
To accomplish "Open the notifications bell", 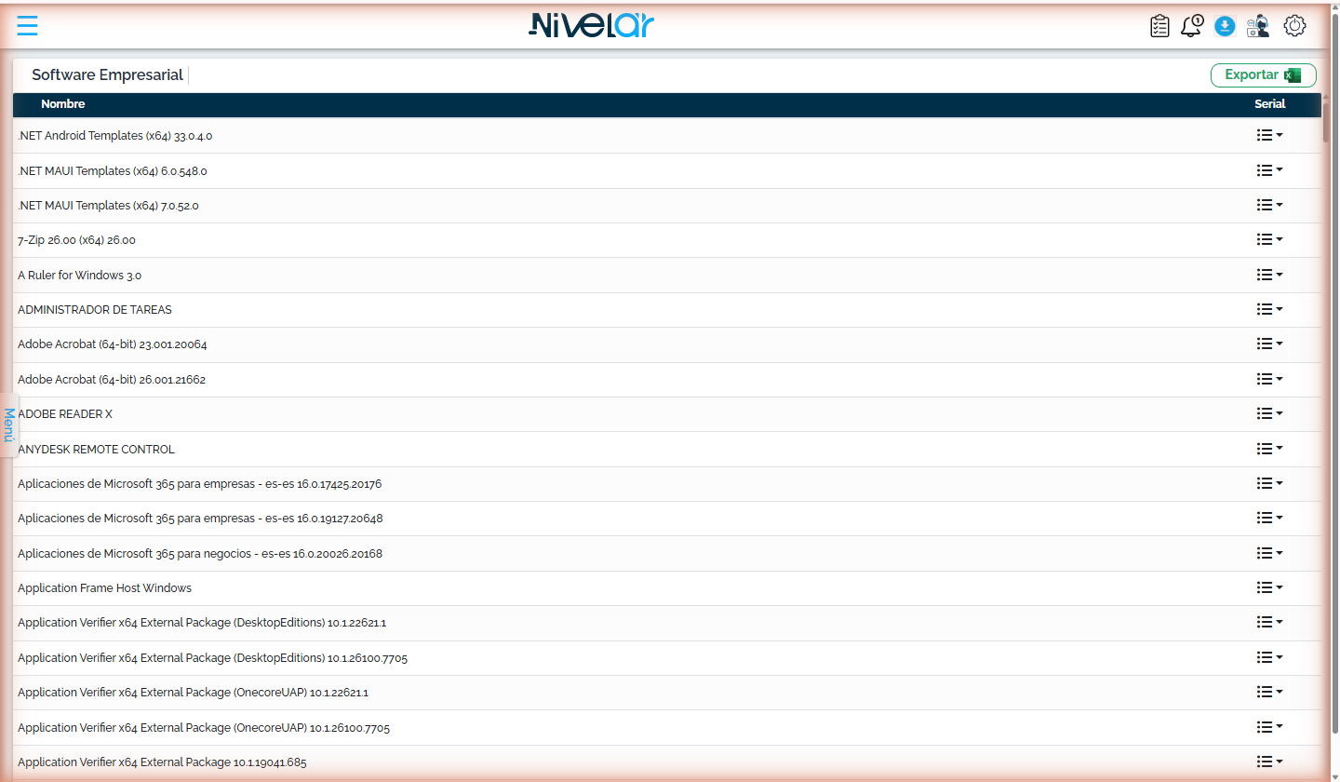I will pyautogui.click(x=1192, y=26).
